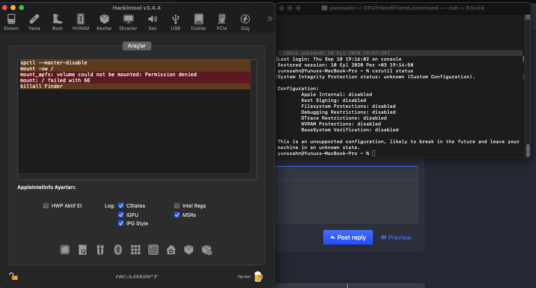
Task: Click the house with gear tool icon
Action: (x=171, y=250)
